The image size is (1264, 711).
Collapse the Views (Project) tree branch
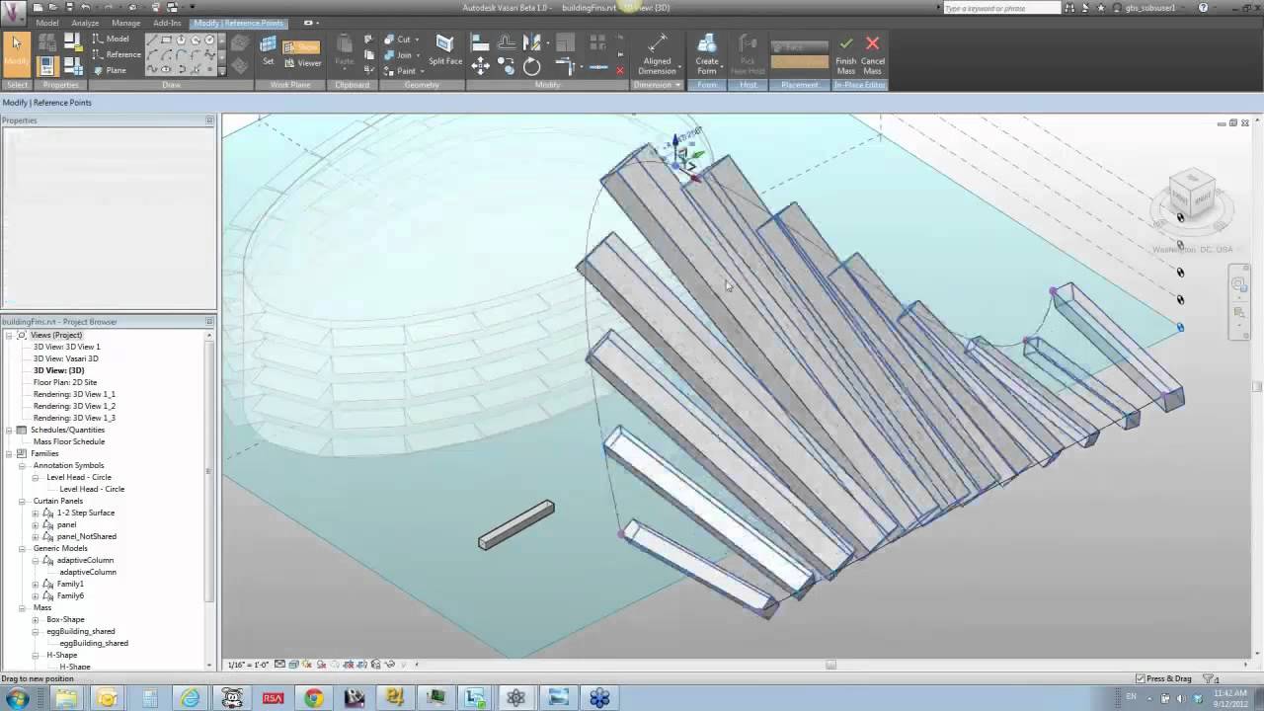(x=10, y=335)
